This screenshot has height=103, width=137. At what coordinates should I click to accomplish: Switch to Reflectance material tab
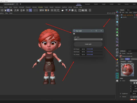click(134, 59)
